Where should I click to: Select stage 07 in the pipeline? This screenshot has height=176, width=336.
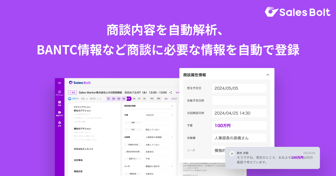(139, 99)
